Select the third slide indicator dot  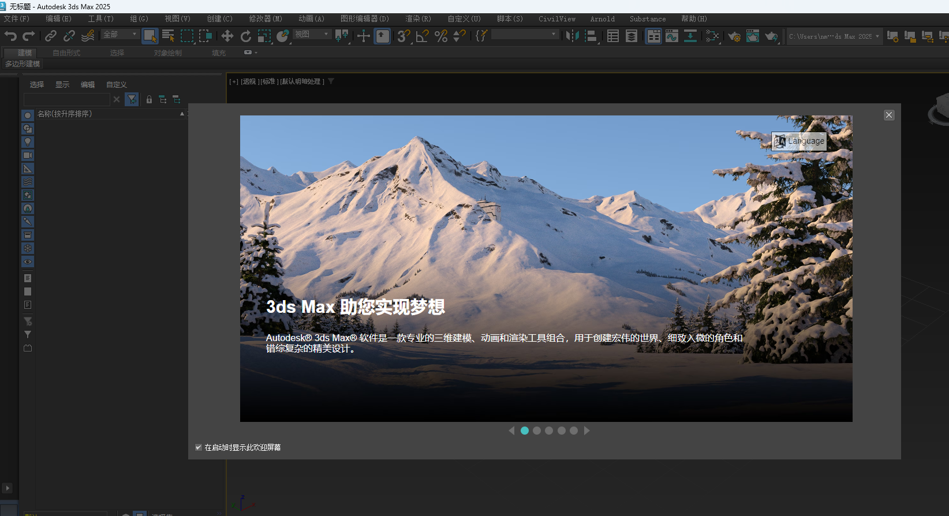click(549, 431)
